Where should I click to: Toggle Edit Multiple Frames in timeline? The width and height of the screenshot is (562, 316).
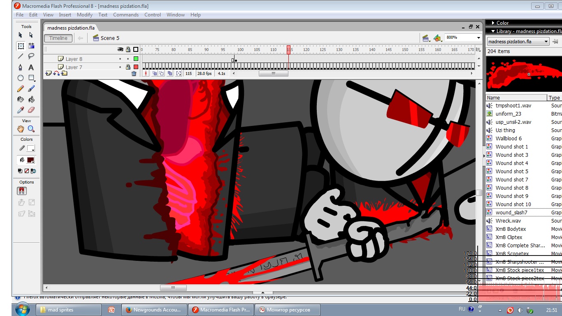[169, 73]
